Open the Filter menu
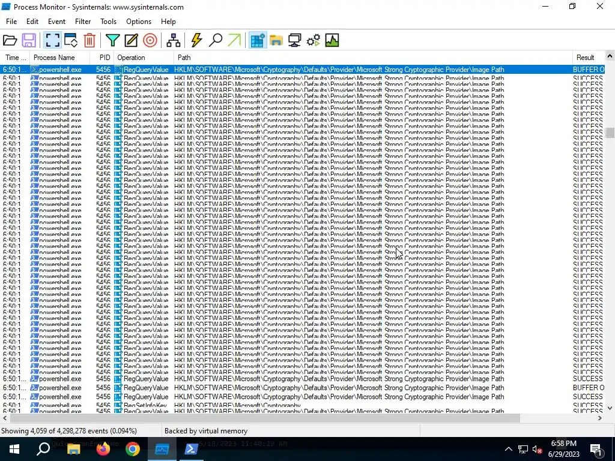Image resolution: width=615 pixels, height=461 pixels. [x=83, y=22]
